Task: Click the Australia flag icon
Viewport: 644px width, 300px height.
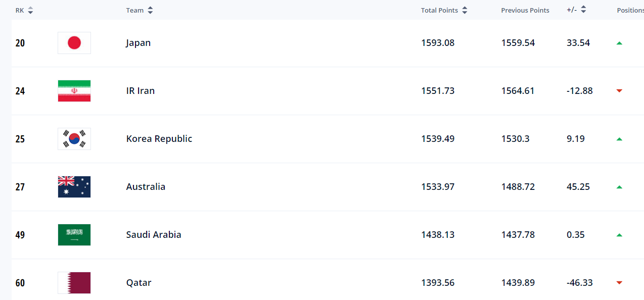Action: [74, 187]
